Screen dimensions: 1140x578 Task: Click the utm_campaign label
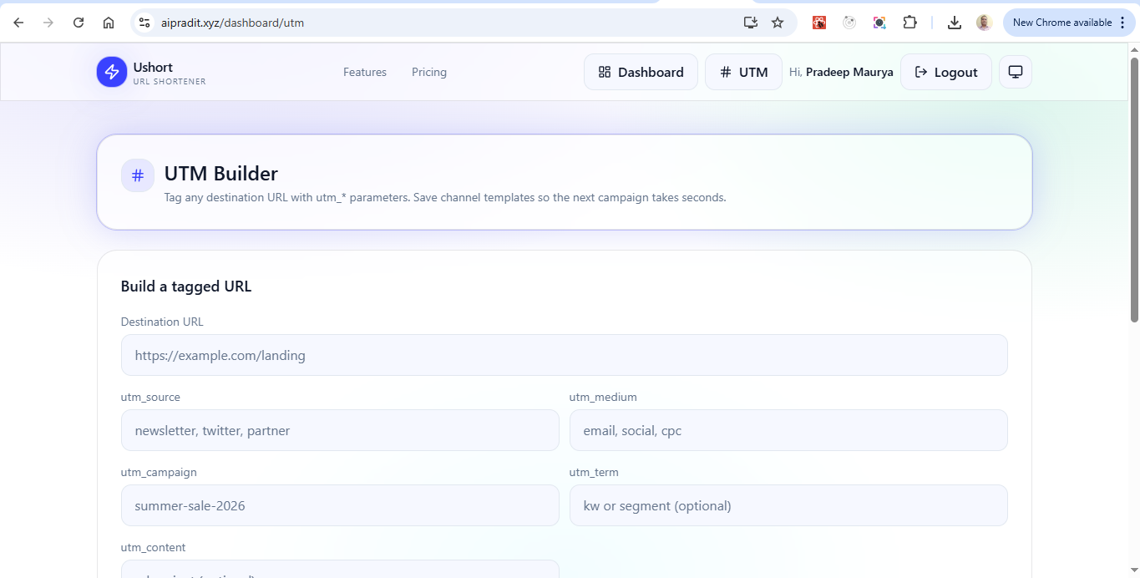(x=159, y=472)
